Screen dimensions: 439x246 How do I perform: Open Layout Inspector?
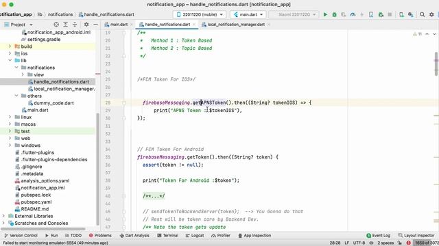(x=416, y=235)
